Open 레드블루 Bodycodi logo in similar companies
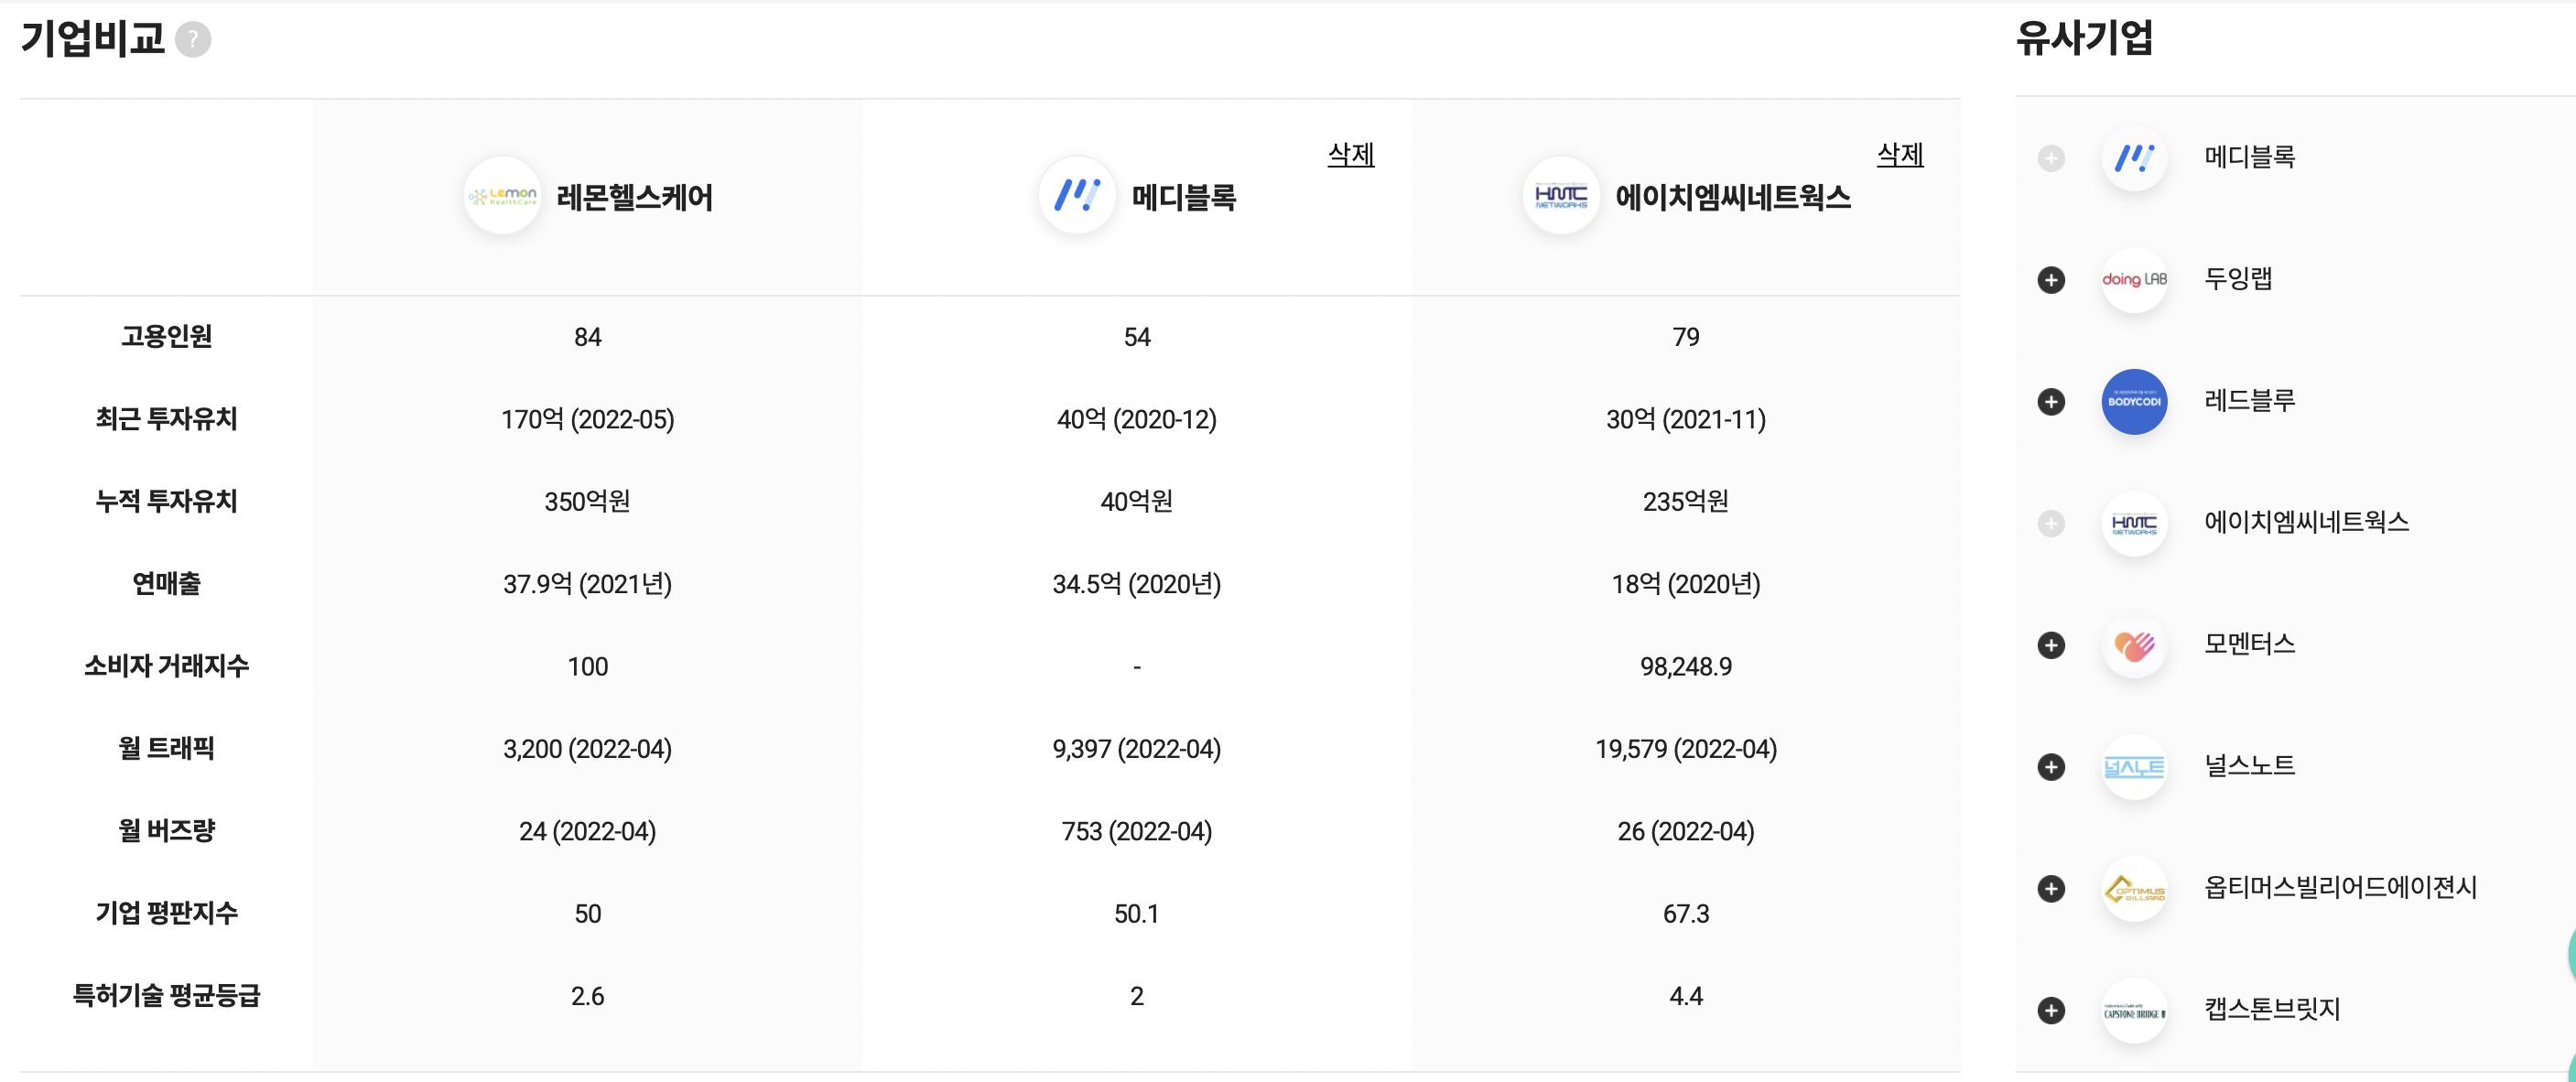Viewport: 2576px width, 1082px height. 2134,402
